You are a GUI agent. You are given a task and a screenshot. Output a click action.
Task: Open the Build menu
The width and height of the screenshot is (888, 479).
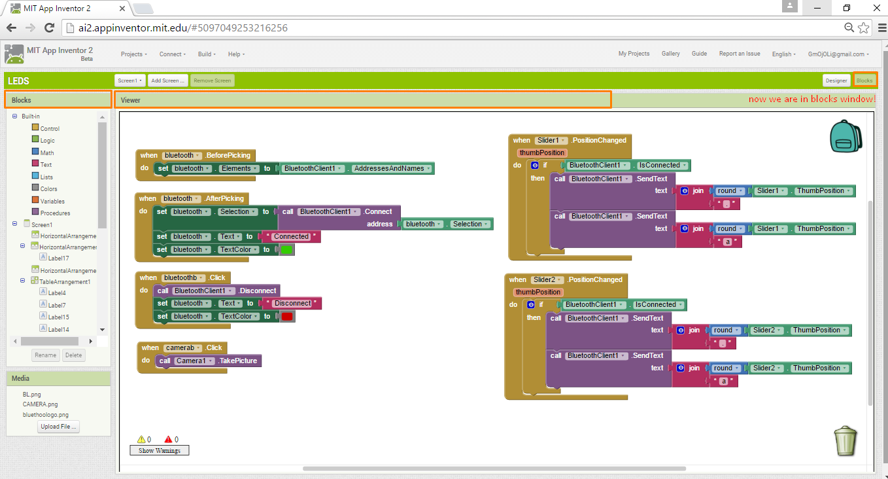[x=207, y=54]
